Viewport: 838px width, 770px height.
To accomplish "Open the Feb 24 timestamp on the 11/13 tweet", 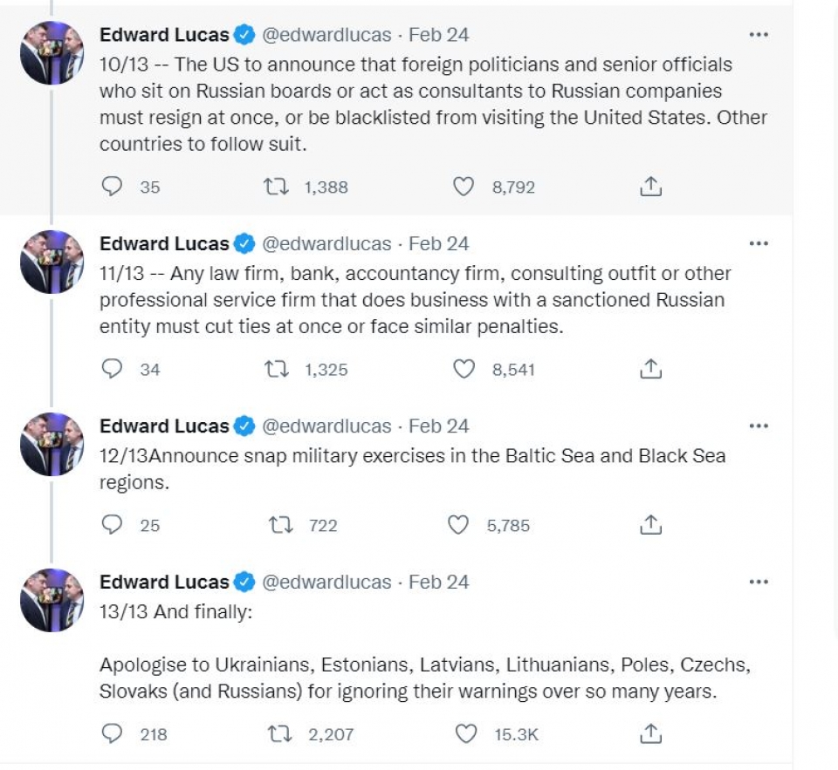I will click(439, 243).
